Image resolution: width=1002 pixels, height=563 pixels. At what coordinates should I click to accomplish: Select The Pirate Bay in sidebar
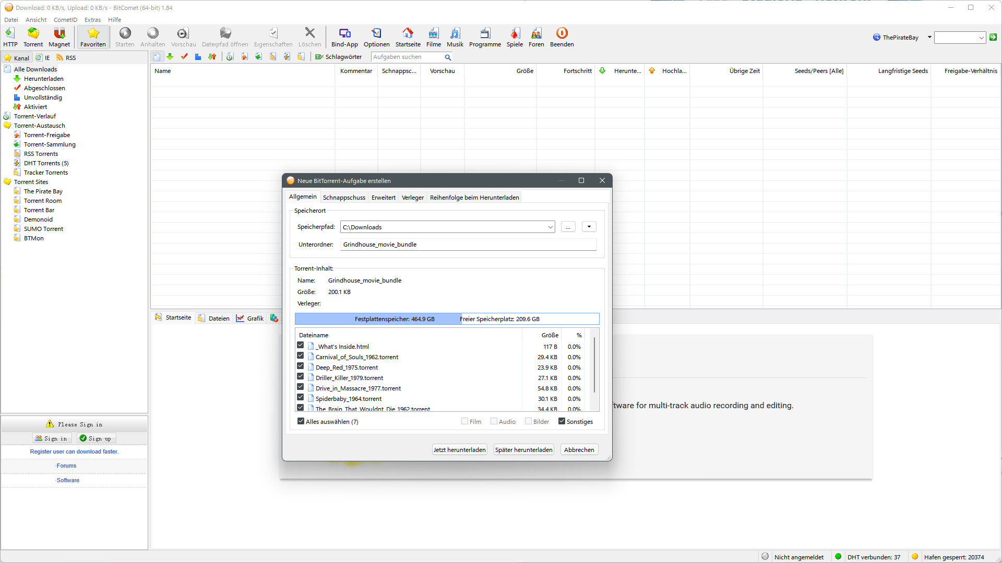[x=43, y=191]
